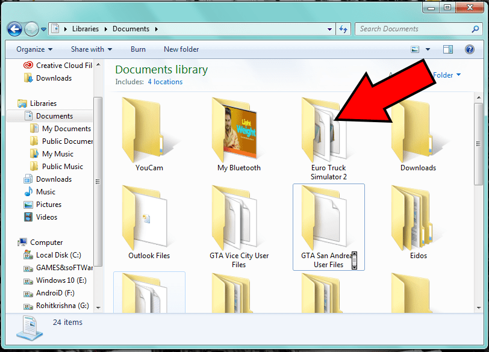Select Documents library in the navigation pane
This screenshot has height=352, width=489.
coord(49,116)
